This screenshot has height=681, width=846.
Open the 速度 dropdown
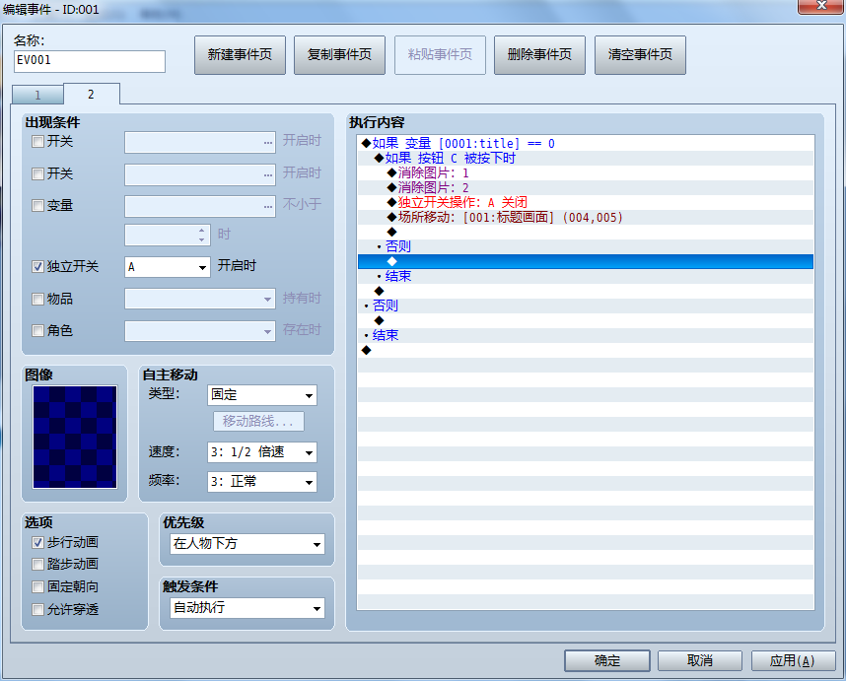[x=262, y=452]
